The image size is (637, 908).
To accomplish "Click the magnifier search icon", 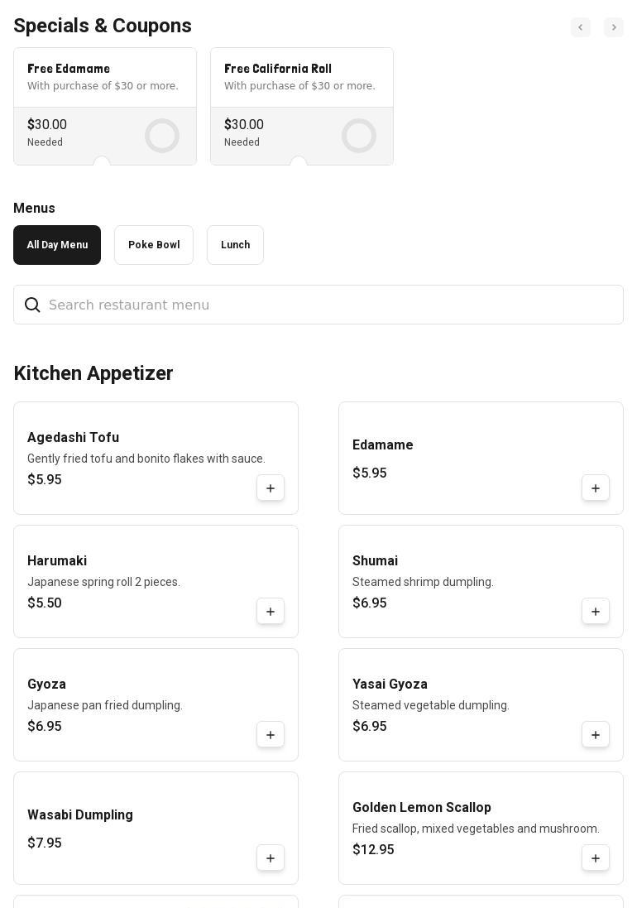I will [x=33, y=305].
